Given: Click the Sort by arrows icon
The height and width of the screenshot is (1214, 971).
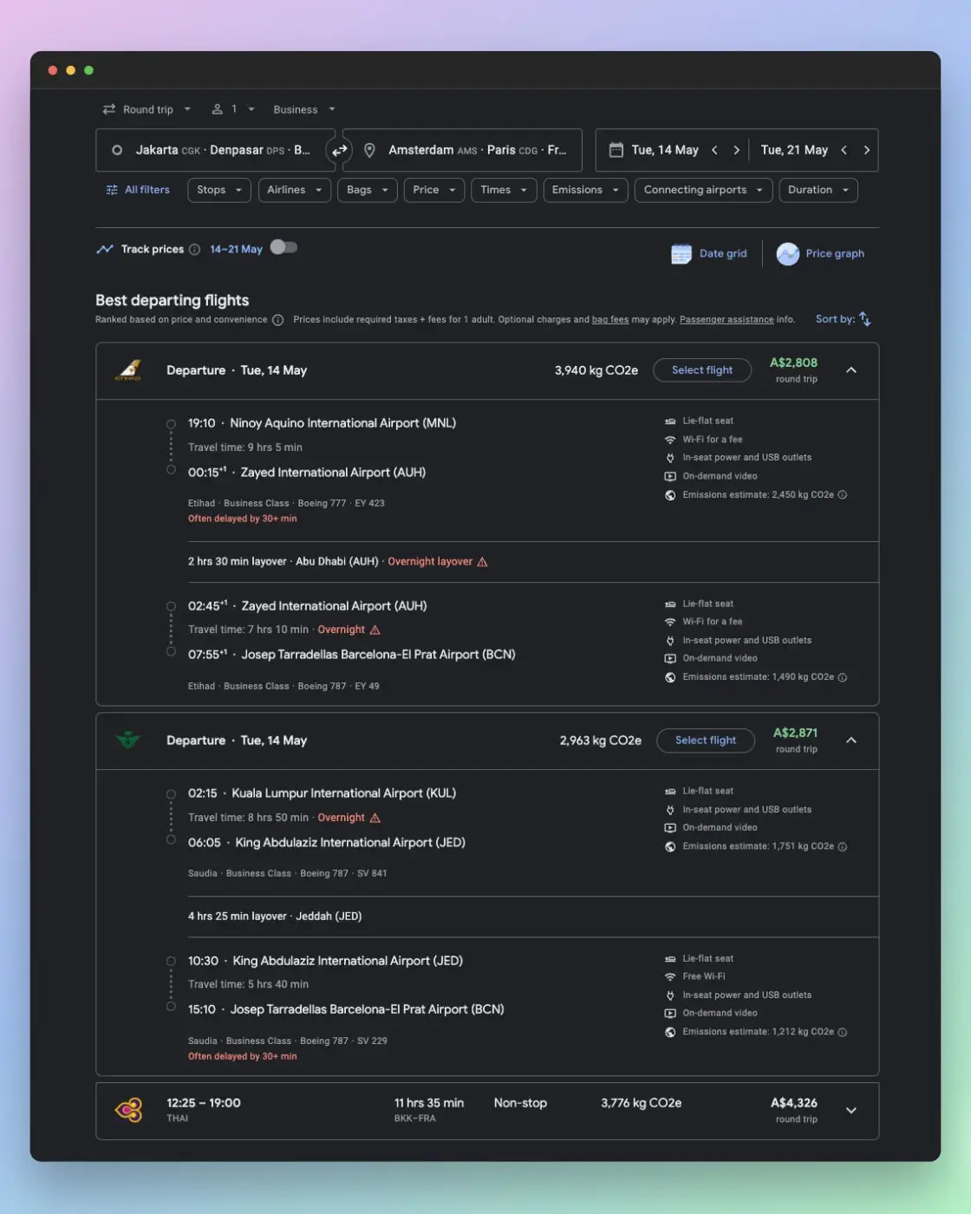Looking at the screenshot, I should coord(864,319).
